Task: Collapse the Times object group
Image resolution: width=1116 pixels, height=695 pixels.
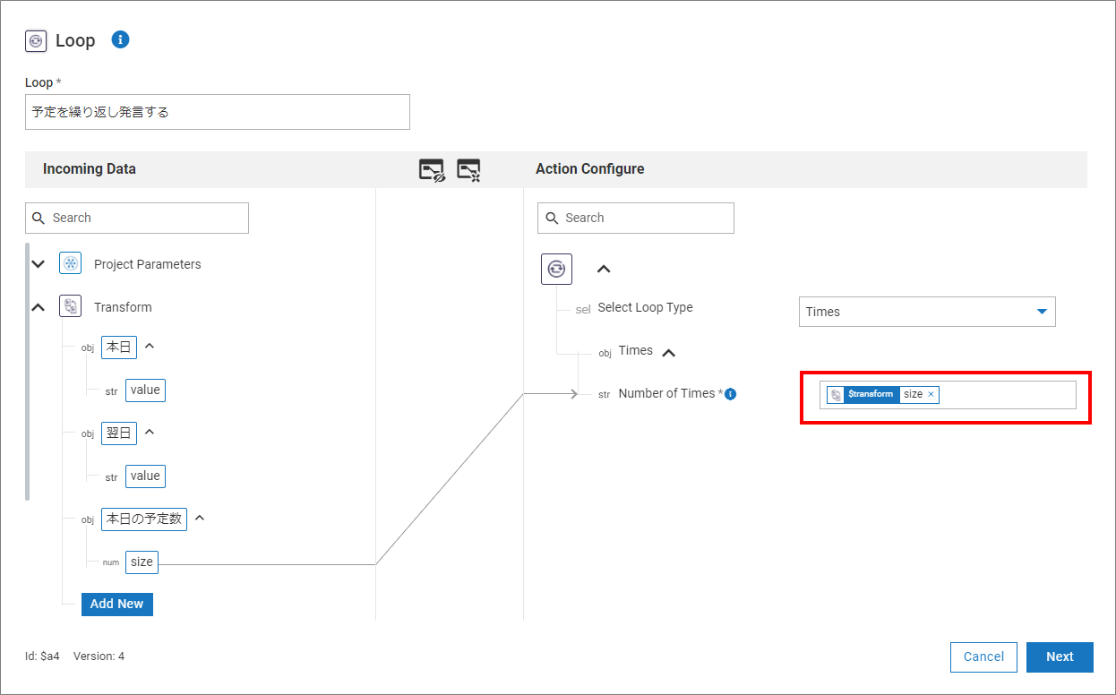Action: [x=668, y=352]
